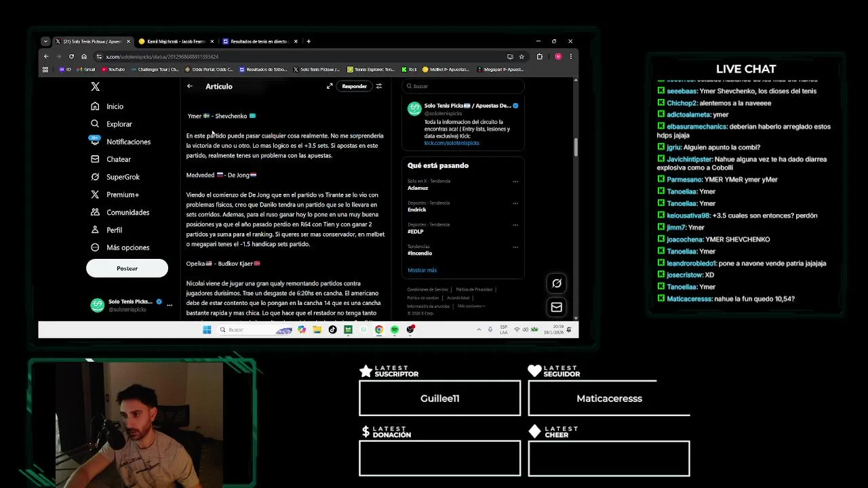This screenshot has height=488, width=868.
Task: Click the X logo in sidebar
Action: pyautogui.click(x=95, y=87)
